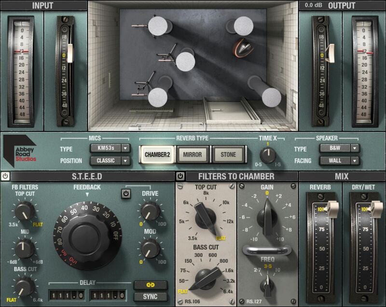
Task: Enable the Drive power toggle
Action: (x=126, y=193)
